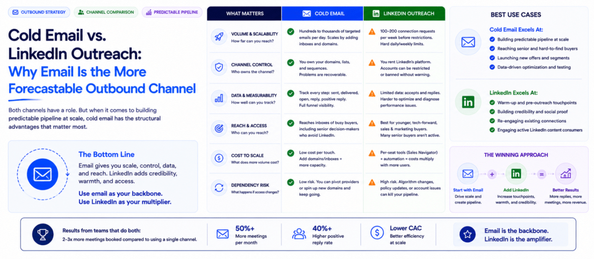
Task: Click the COST TO SCALE row label
Action: [247, 156]
